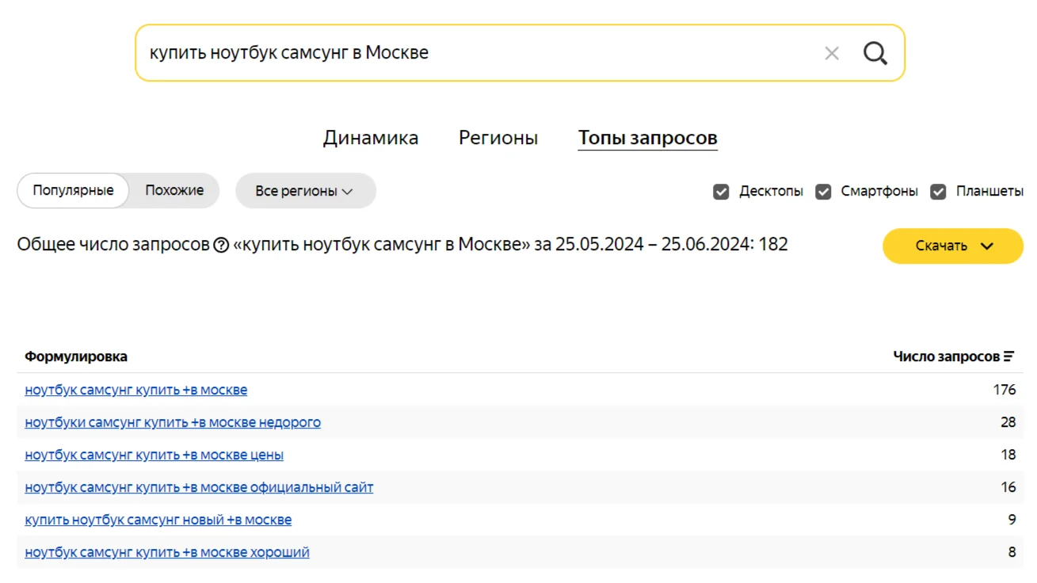Clear the search query with the X icon

tap(831, 53)
